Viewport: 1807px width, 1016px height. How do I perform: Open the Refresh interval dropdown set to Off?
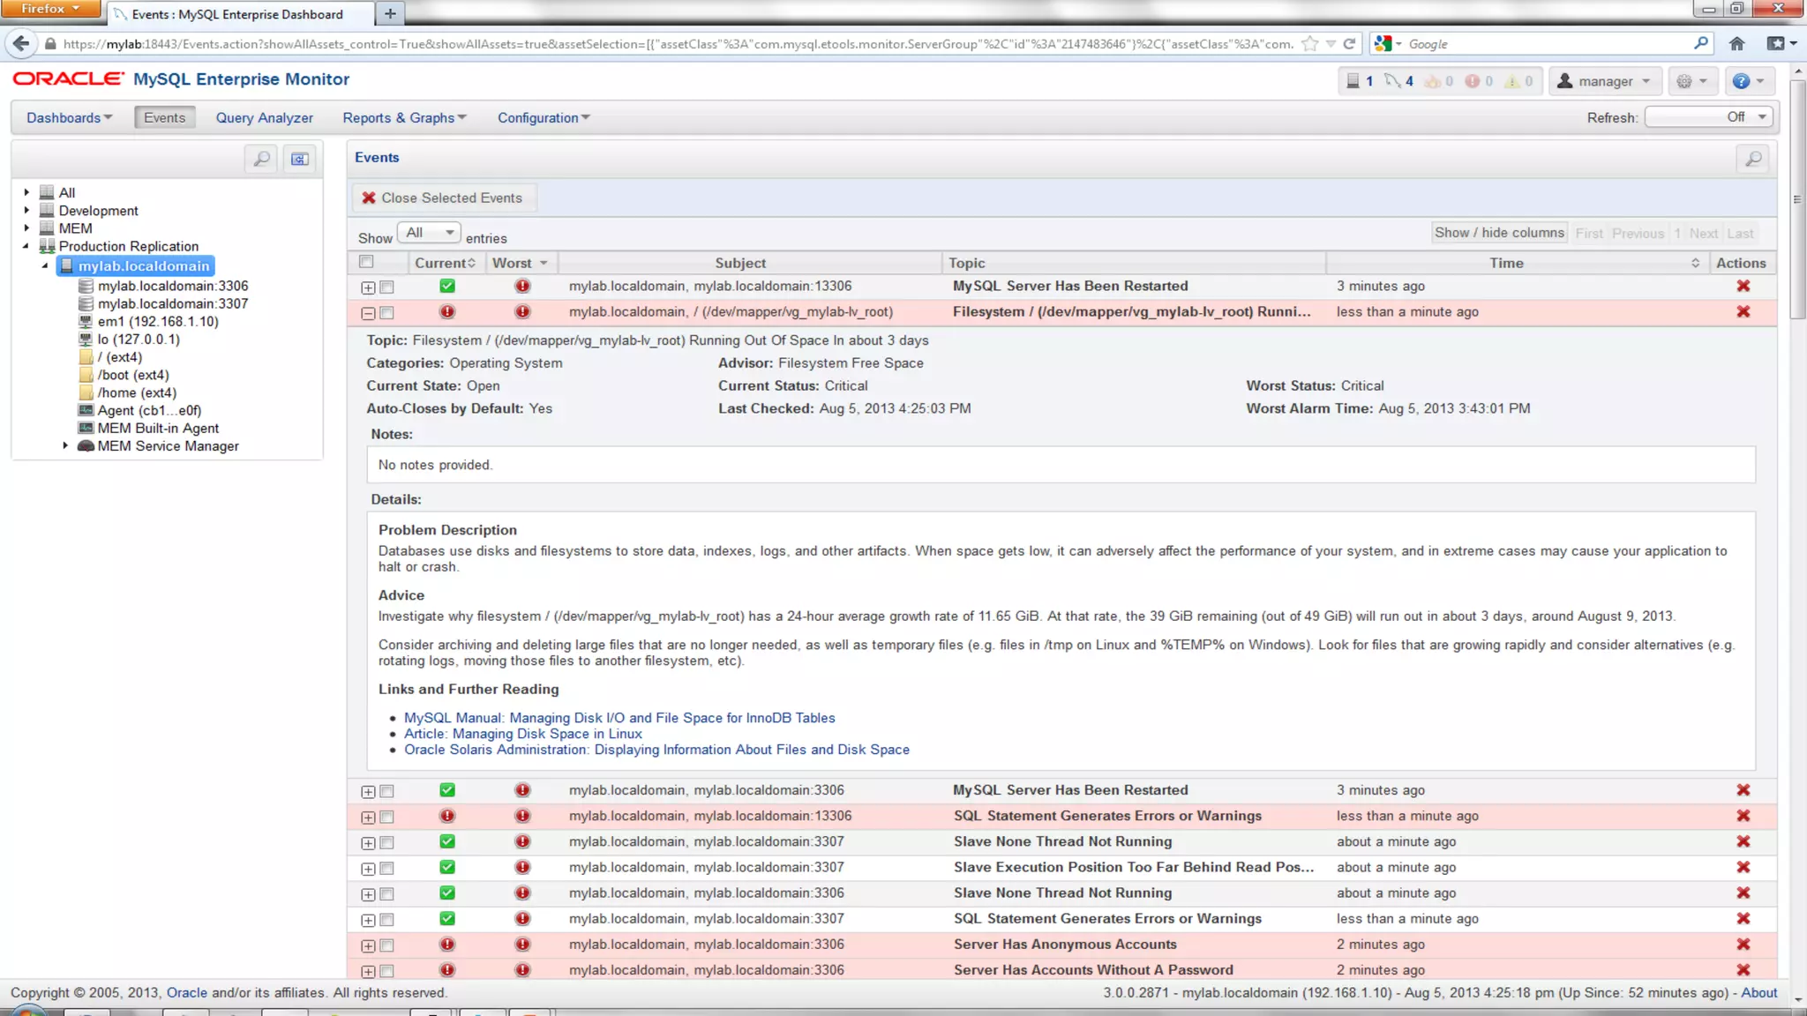pyautogui.click(x=1710, y=117)
